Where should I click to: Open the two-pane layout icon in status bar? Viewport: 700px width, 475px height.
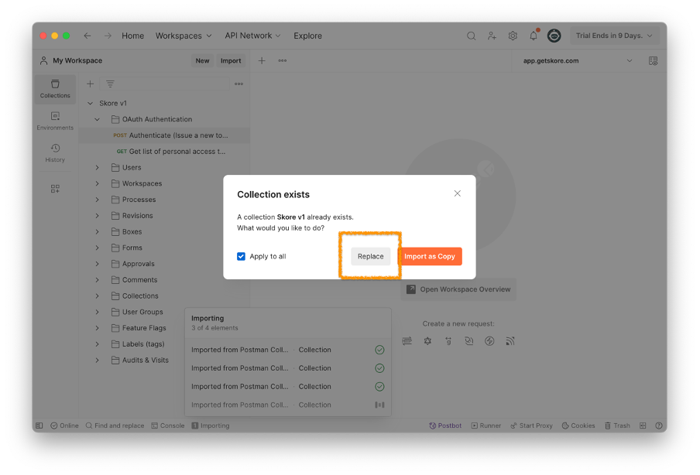(x=643, y=425)
